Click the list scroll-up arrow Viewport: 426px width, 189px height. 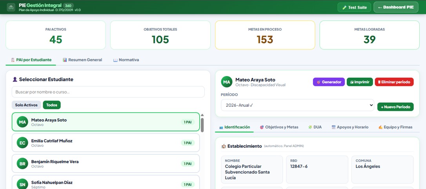(x=202, y=115)
